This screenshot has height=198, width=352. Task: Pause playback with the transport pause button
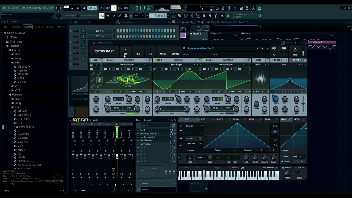coord(72,8)
